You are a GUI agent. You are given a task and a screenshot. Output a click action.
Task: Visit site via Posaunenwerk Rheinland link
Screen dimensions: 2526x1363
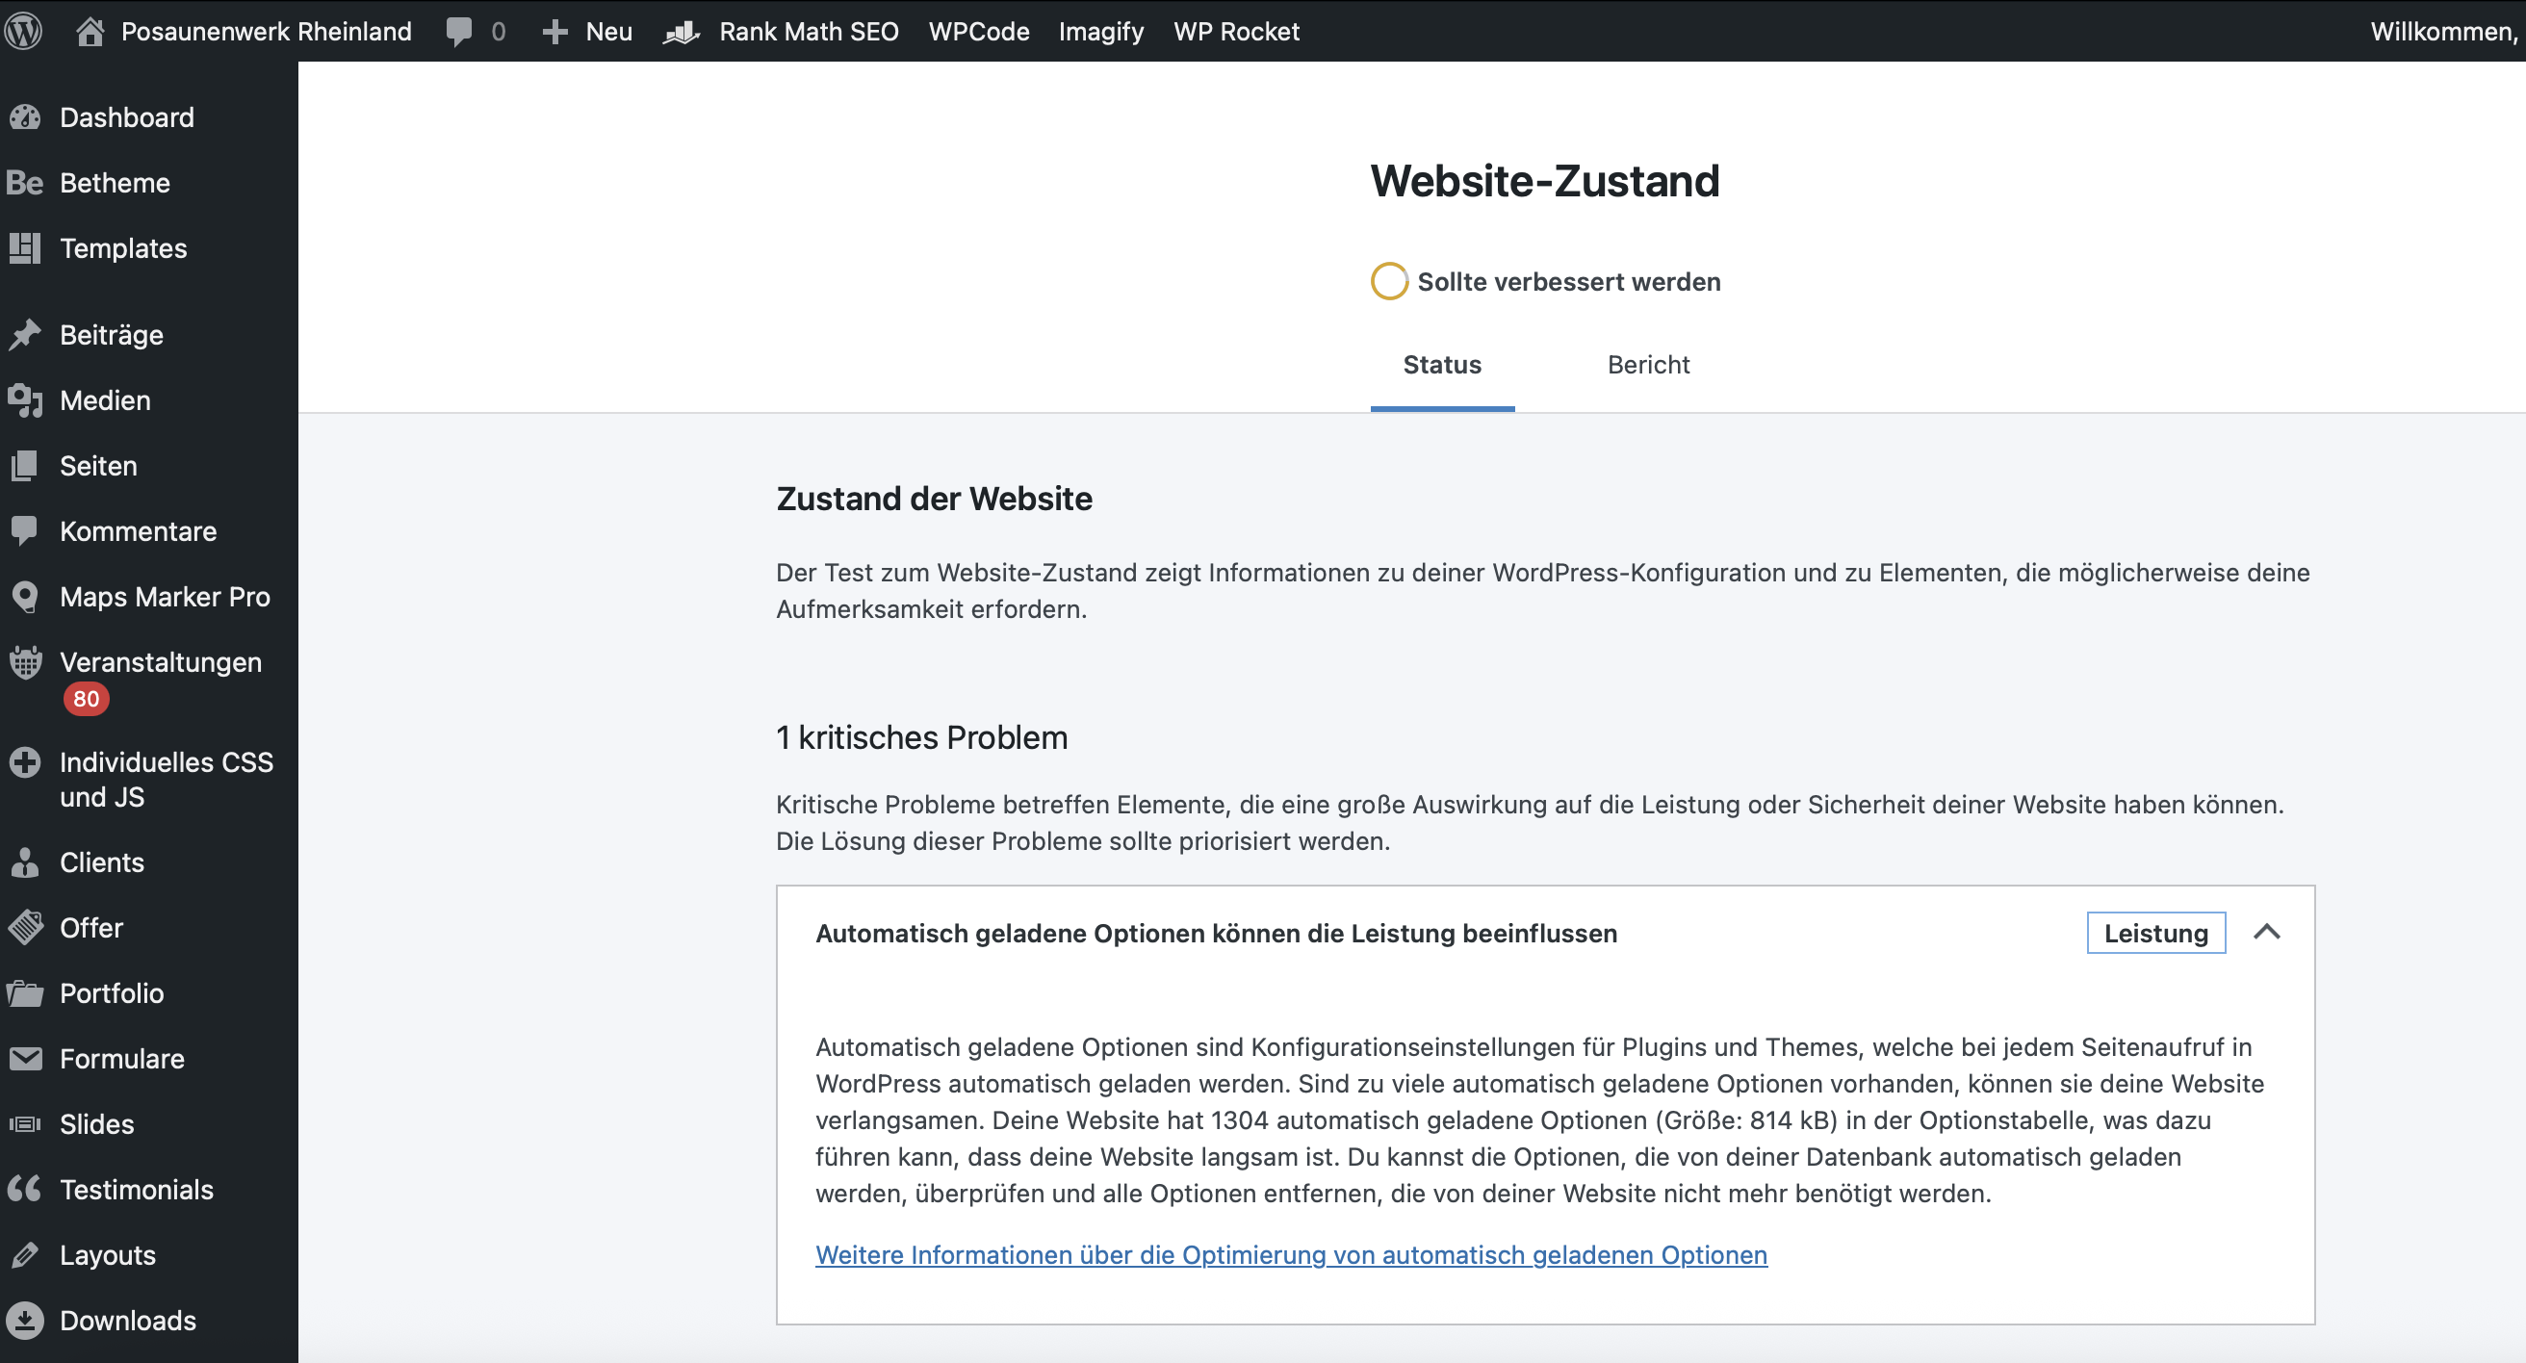266,32
